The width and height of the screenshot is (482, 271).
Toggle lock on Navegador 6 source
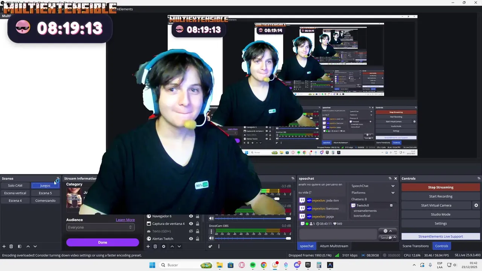coord(197,216)
